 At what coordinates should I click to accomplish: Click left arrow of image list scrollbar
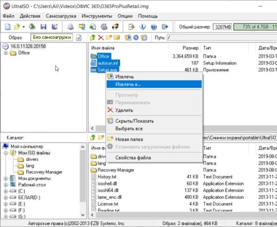coord(92,128)
